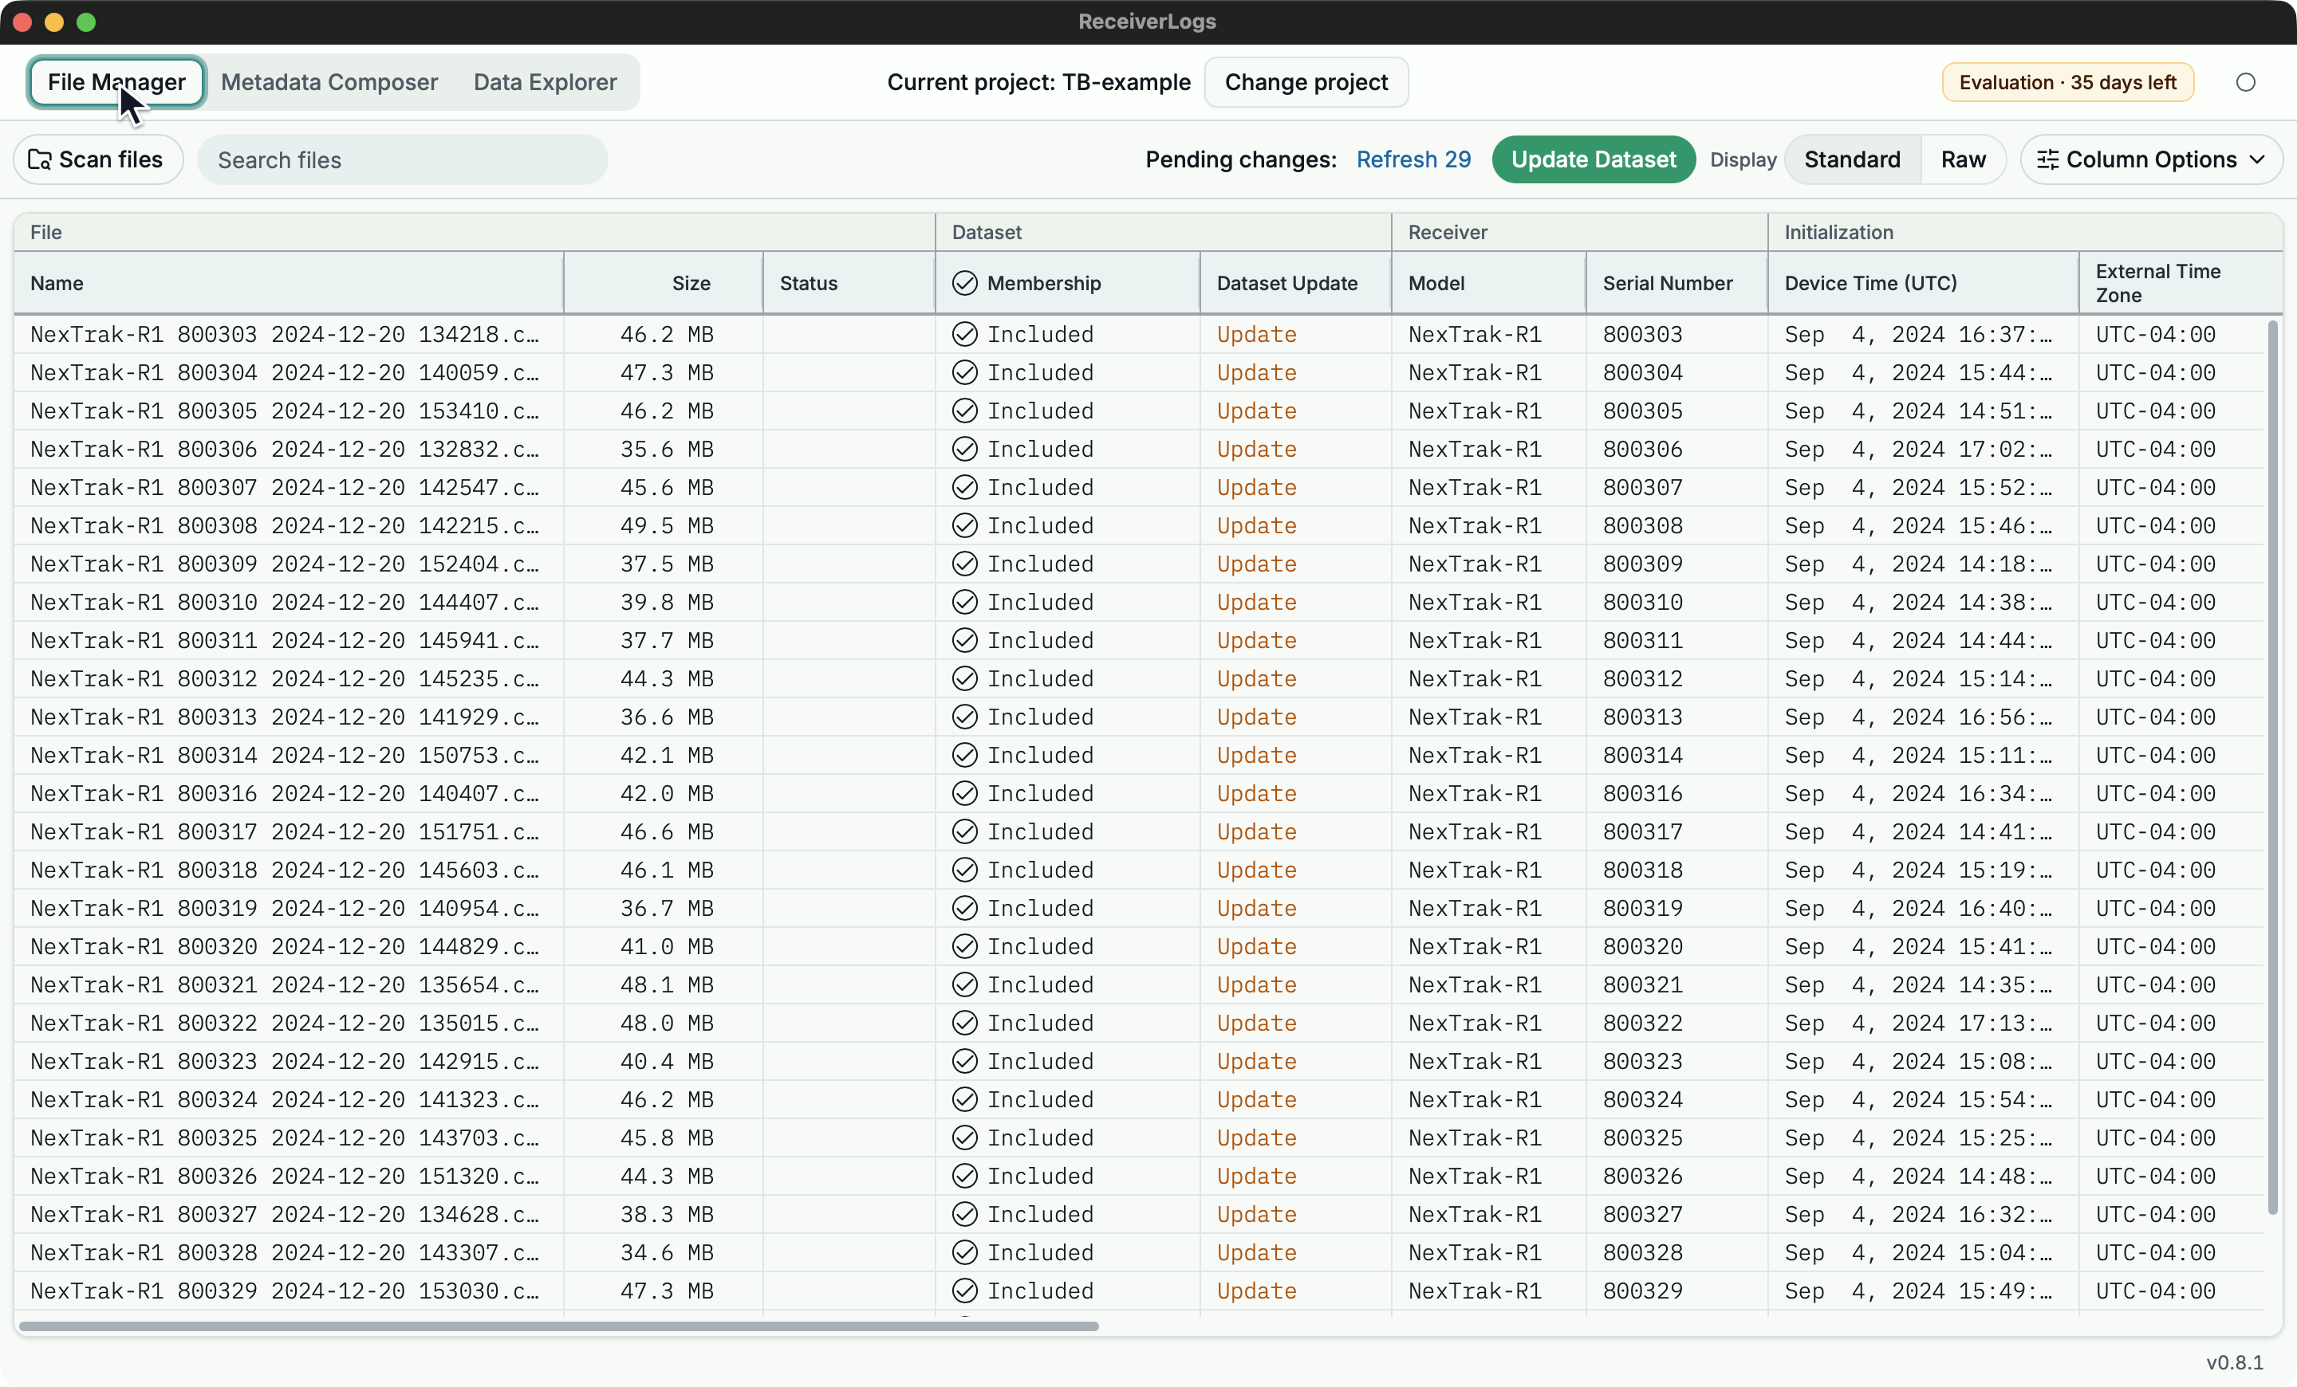The image size is (2297, 1387).
Task: Select the Standard display mode
Action: coord(1852,159)
